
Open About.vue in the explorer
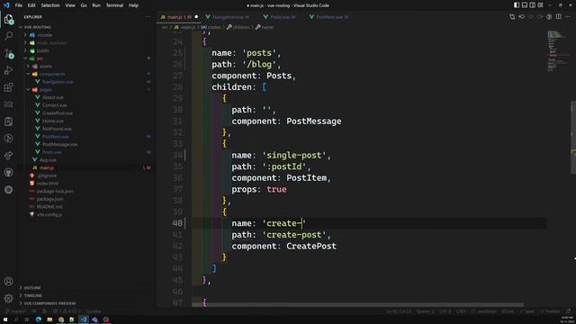point(53,97)
